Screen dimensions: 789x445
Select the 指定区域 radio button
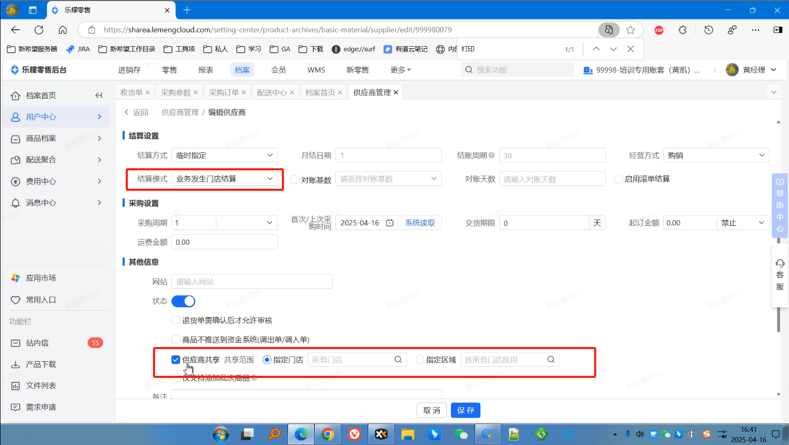click(x=420, y=360)
